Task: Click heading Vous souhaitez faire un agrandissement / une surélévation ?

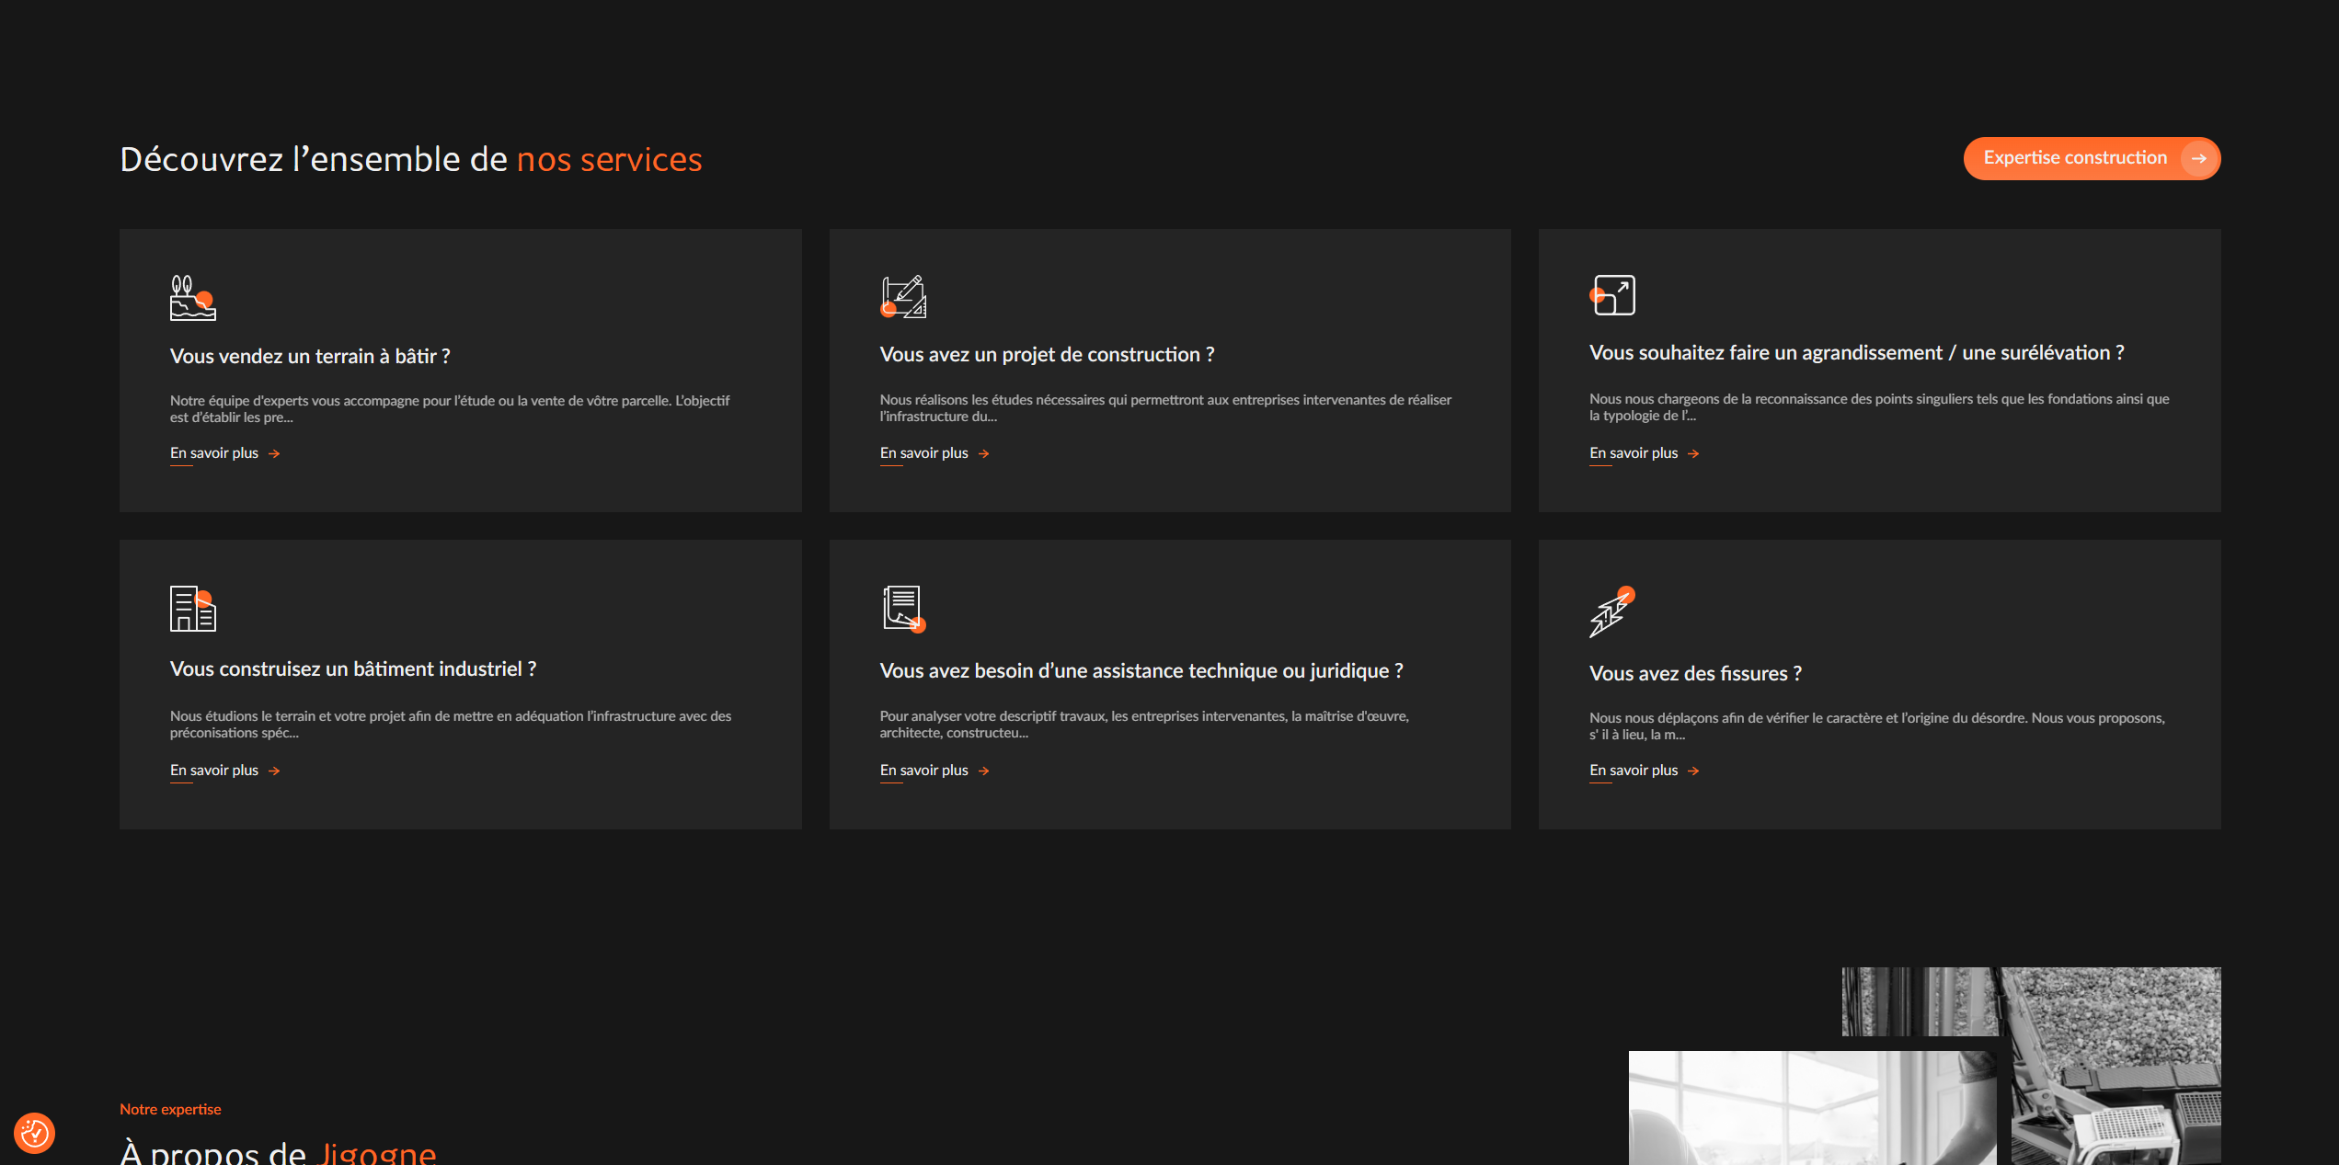Action: tap(1857, 353)
